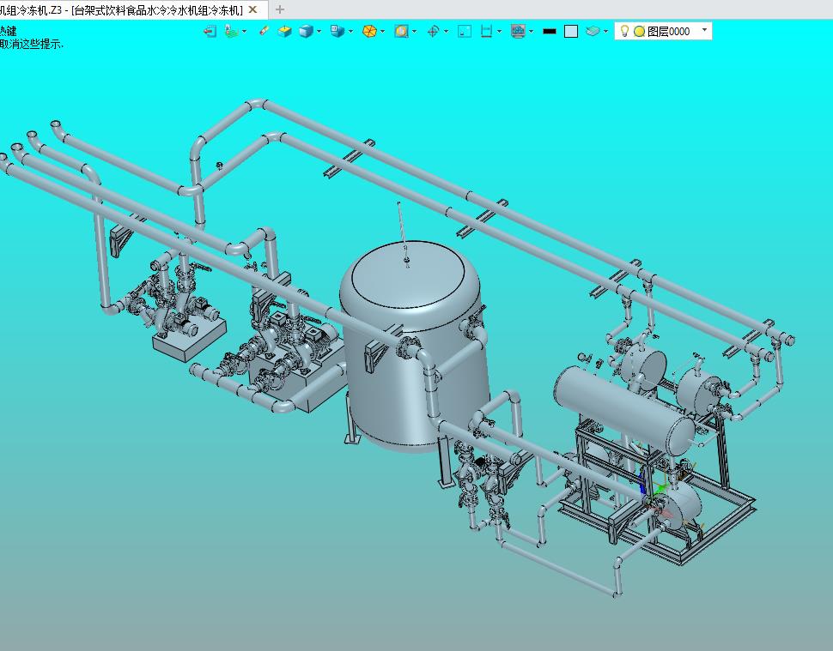This screenshot has width=833, height=651.
Task: Click the blue view orientation cube icon
Action: pyautogui.click(x=337, y=31)
